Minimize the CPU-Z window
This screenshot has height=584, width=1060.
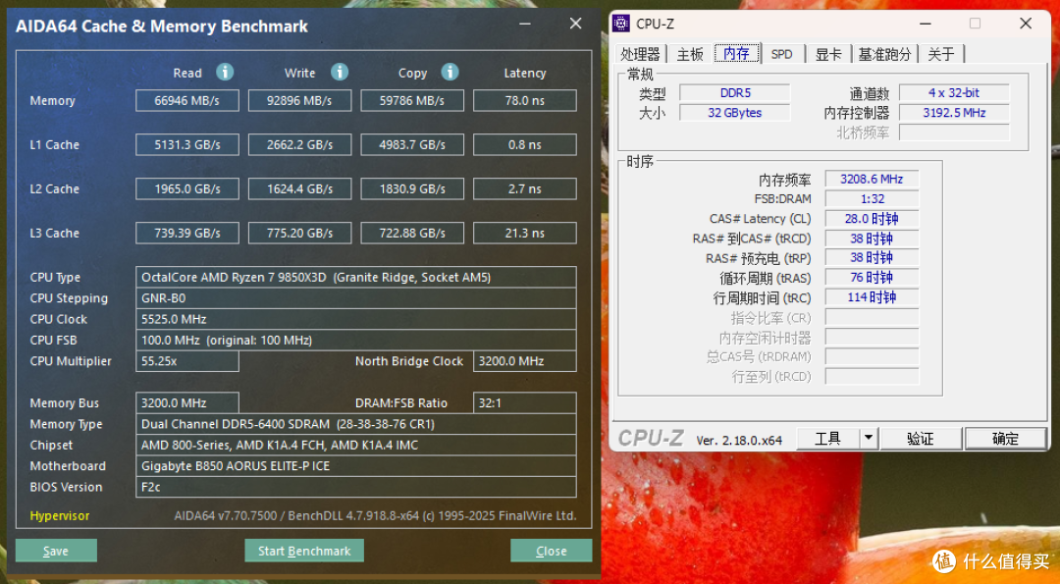tap(926, 24)
